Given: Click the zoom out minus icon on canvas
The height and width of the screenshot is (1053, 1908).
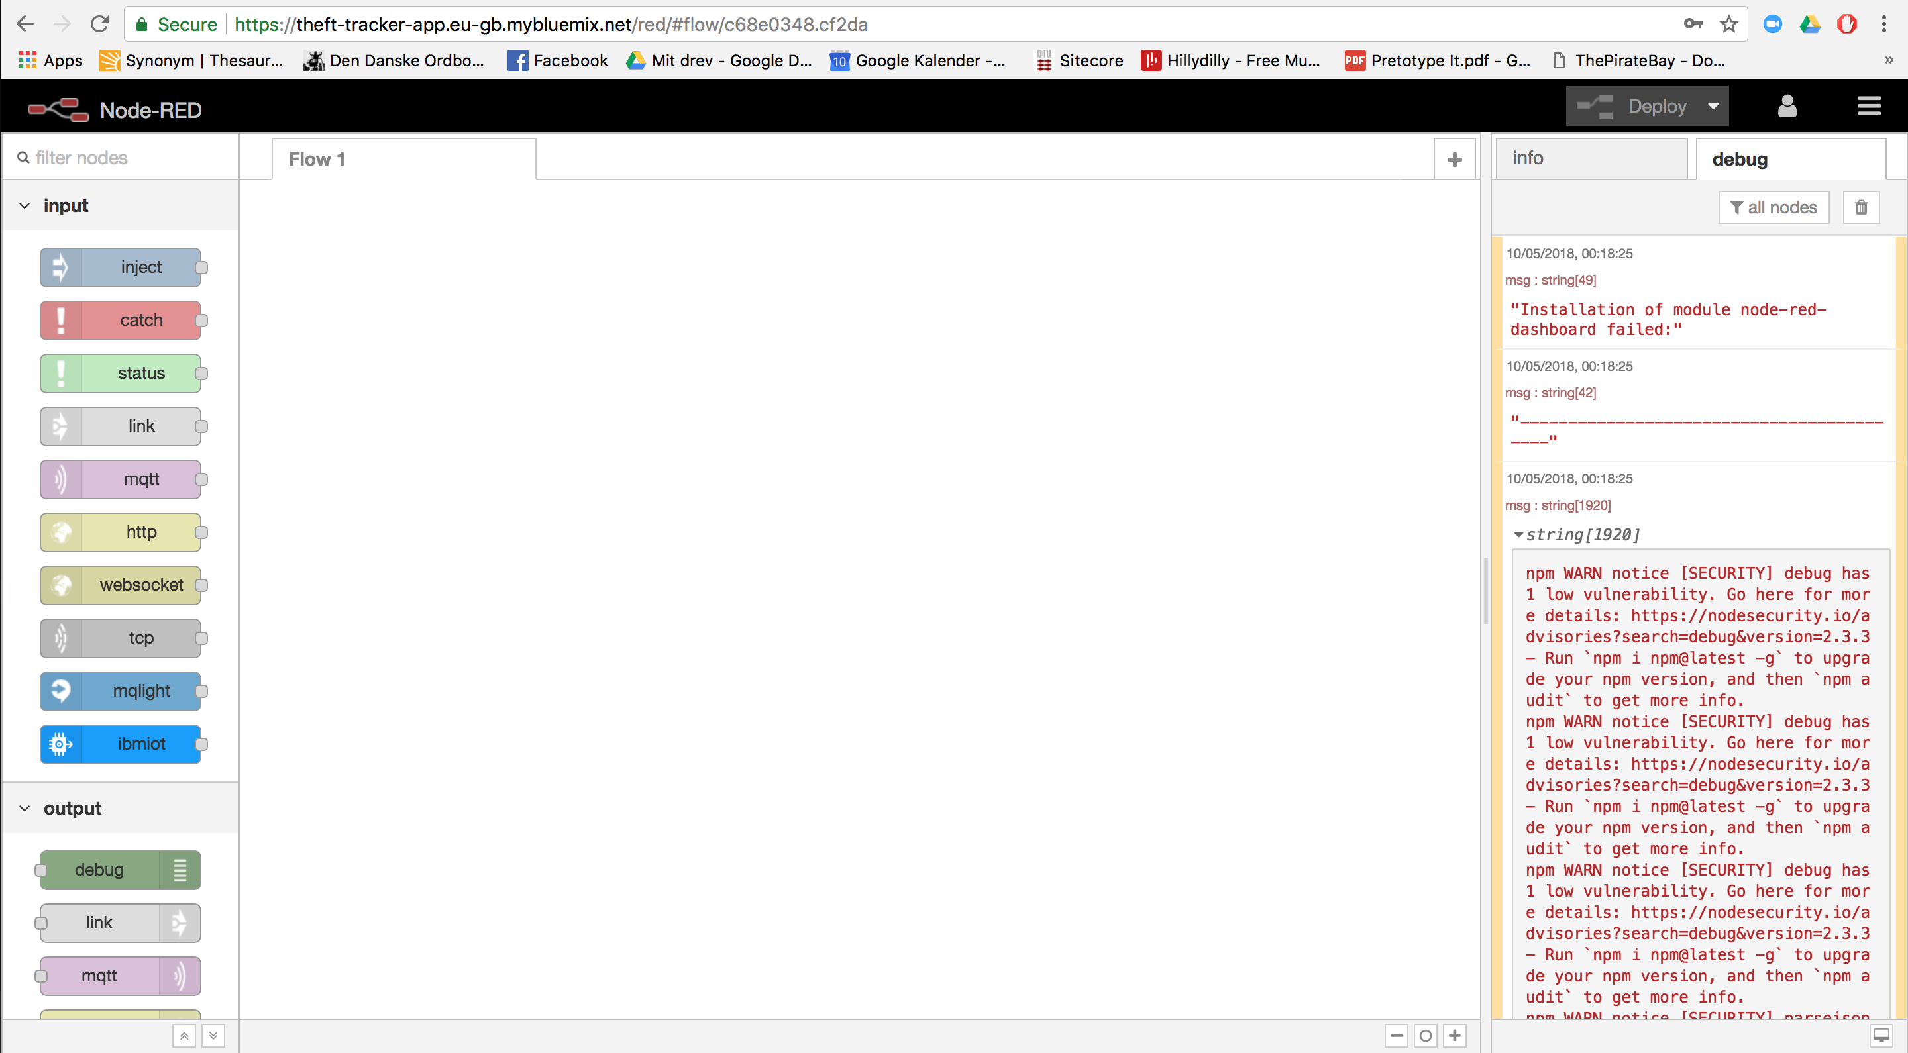Looking at the screenshot, I should coord(1396,1035).
